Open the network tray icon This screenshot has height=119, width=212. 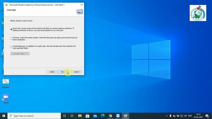coord(182,116)
